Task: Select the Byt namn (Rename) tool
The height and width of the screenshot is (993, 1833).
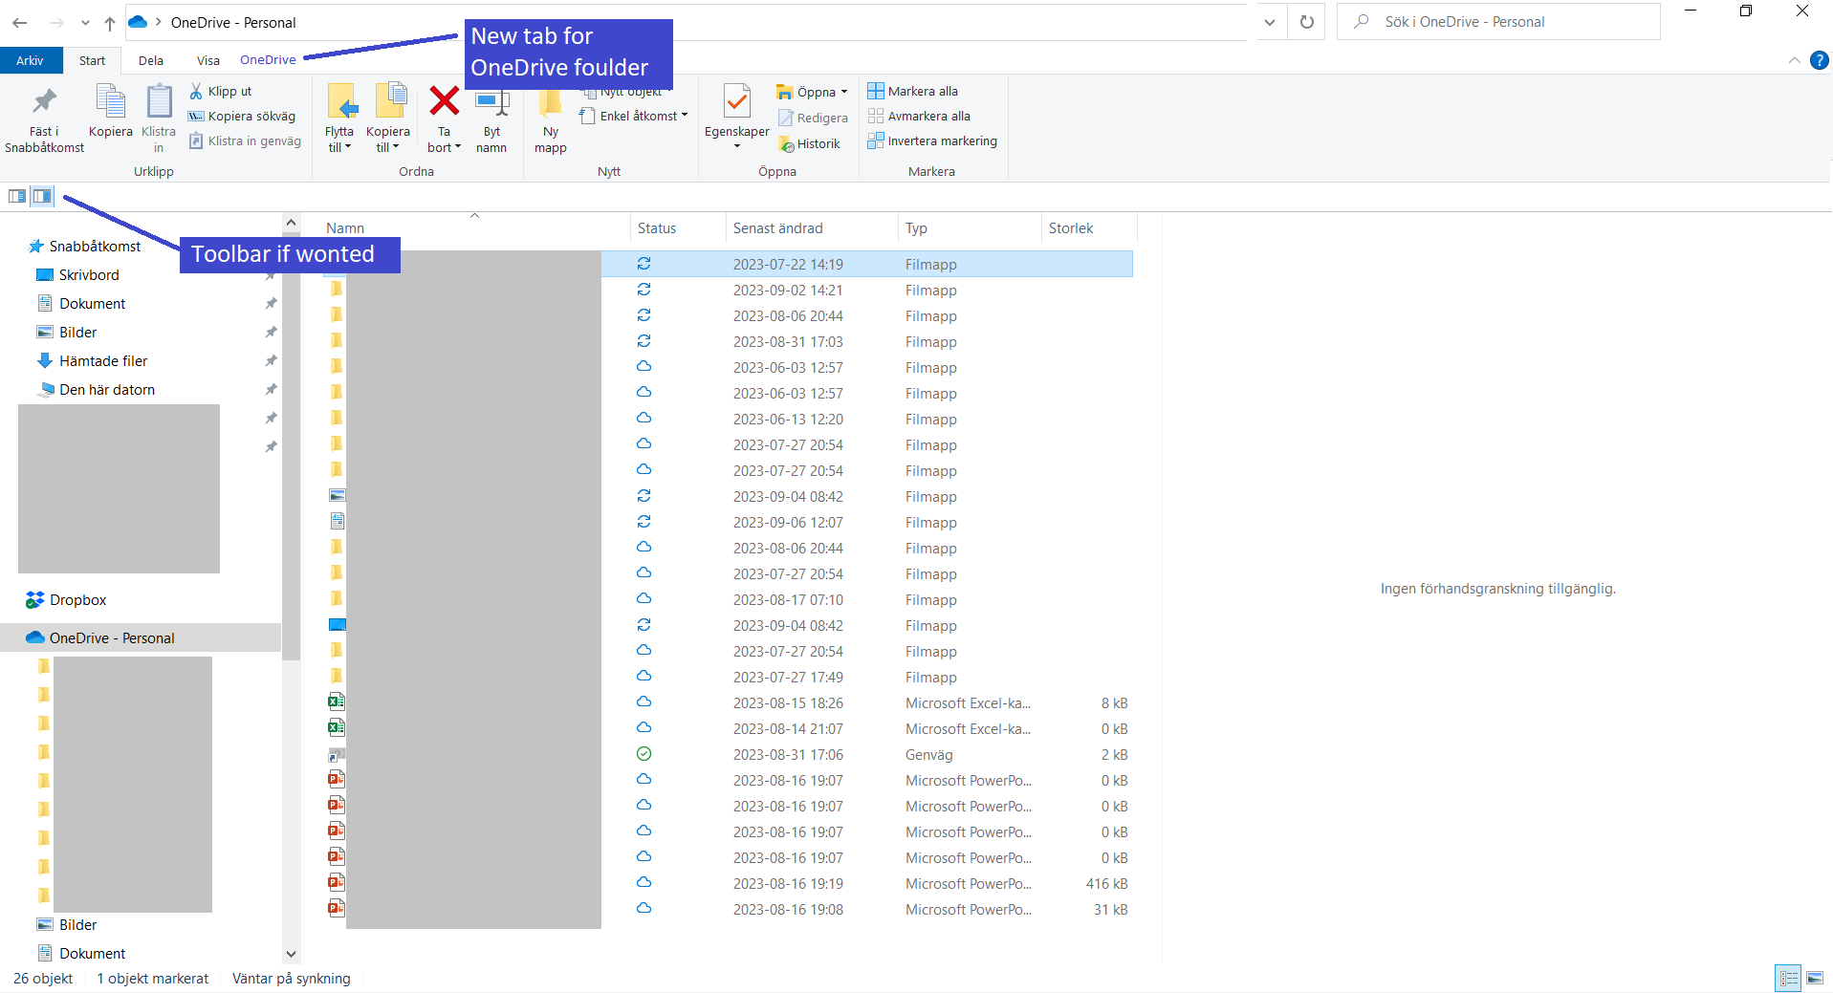Action: 491,117
